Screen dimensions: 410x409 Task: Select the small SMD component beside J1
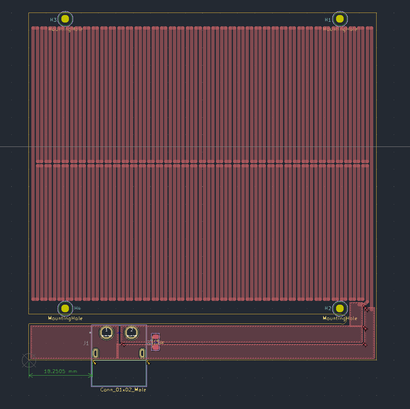(155, 342)
